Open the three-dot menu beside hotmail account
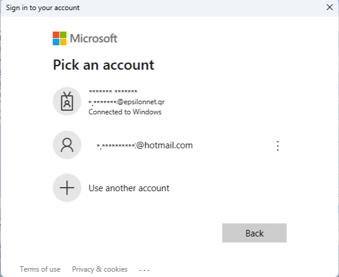Viewport: 339px width, 277px height. (278, 145)
